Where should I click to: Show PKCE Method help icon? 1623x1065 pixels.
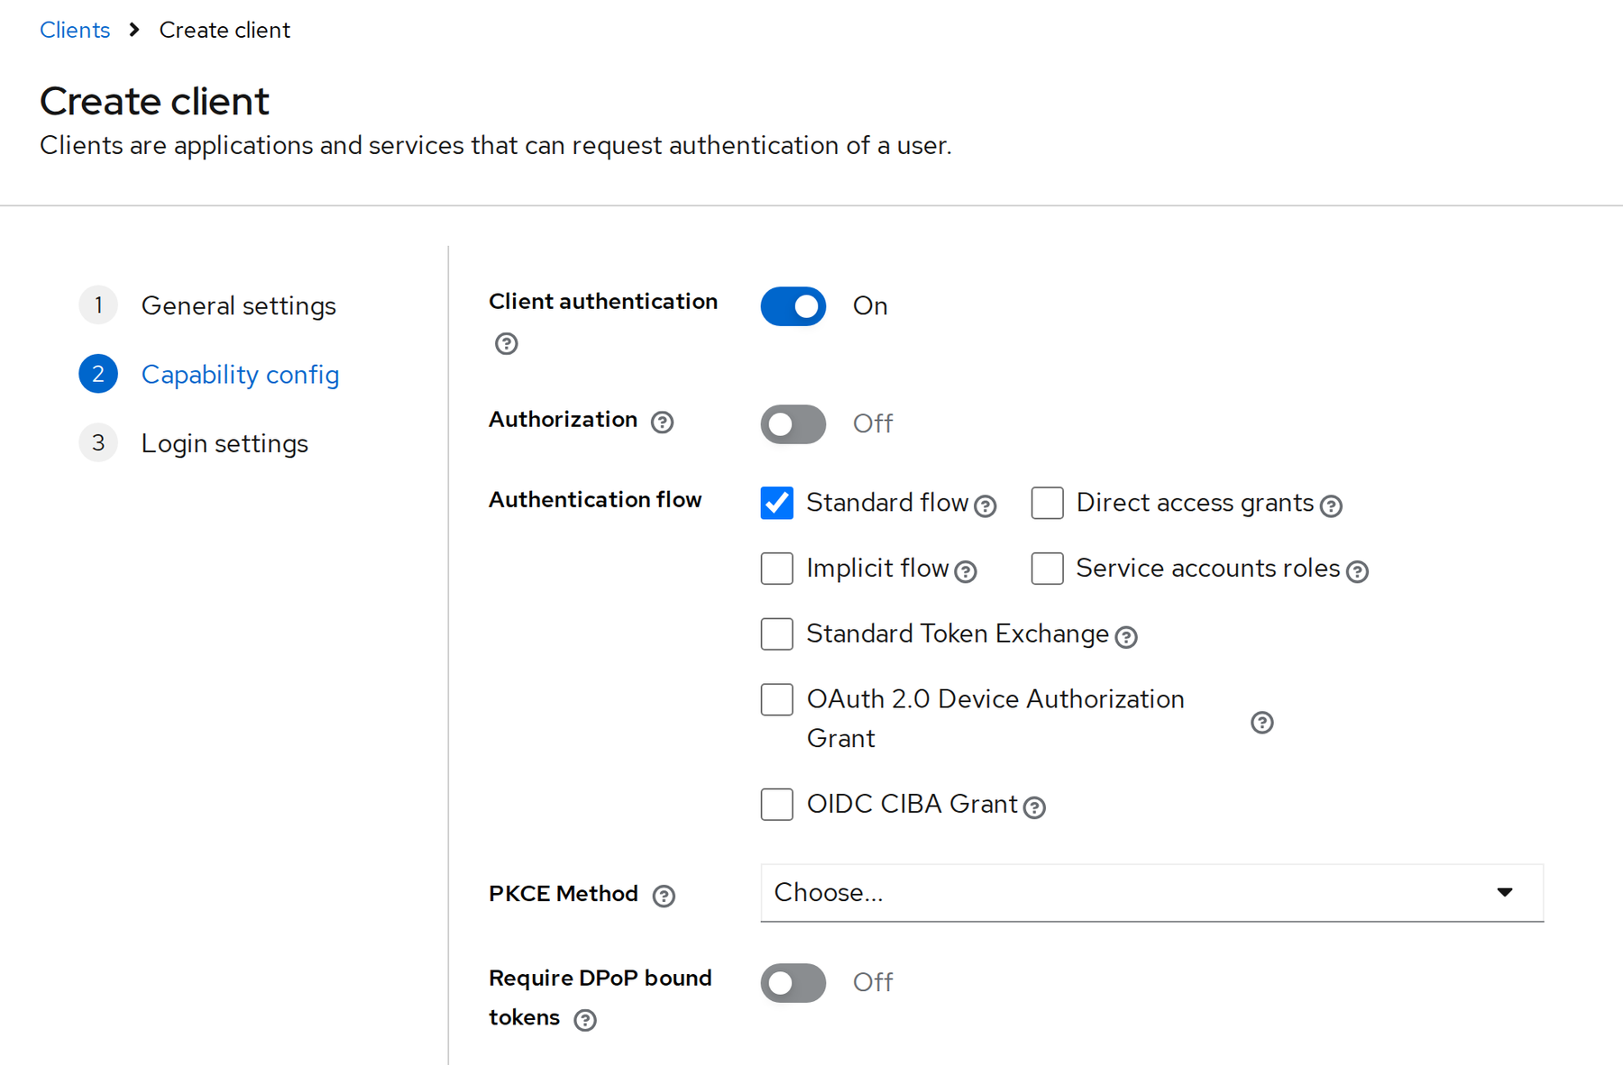664,896
